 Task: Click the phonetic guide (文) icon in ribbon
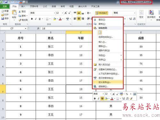click(68, 19)
